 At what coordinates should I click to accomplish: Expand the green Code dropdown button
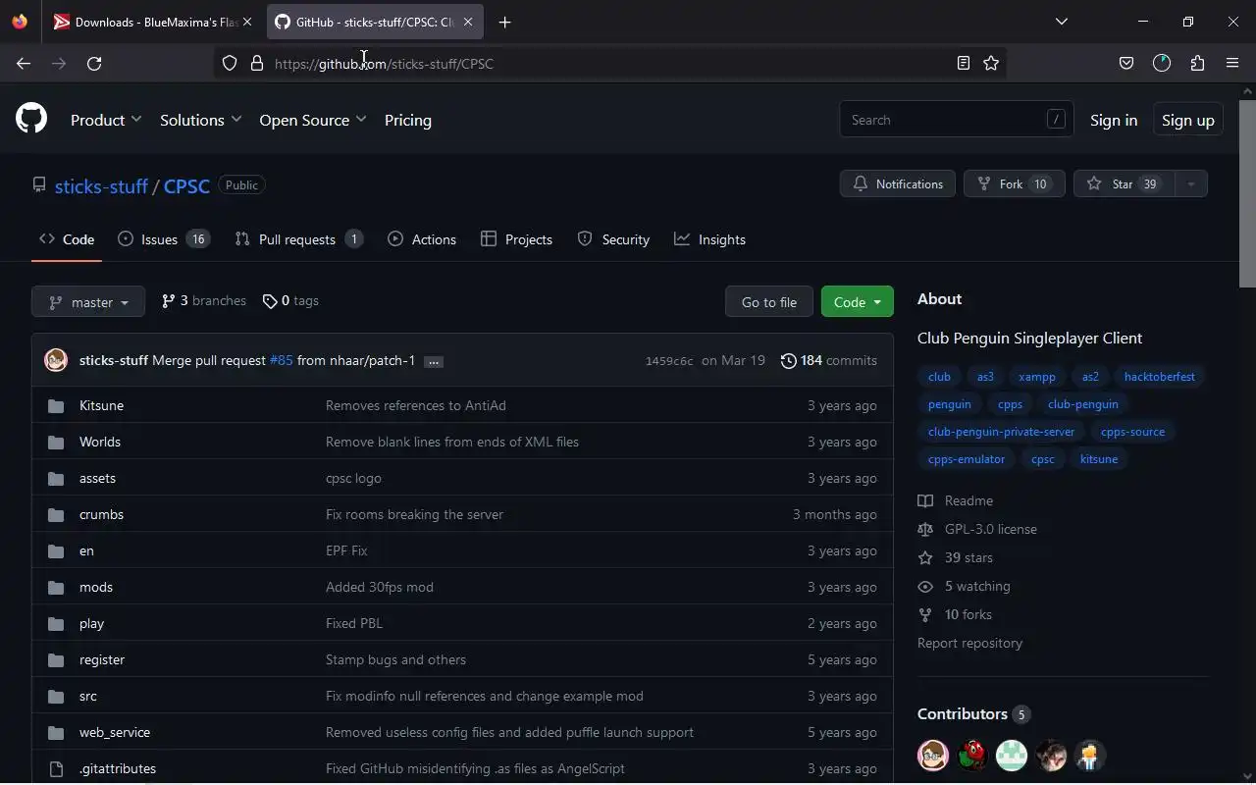(x=858, y=301)
